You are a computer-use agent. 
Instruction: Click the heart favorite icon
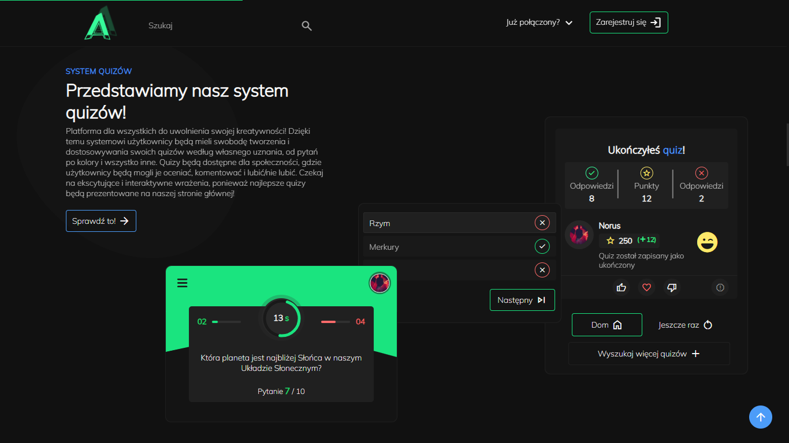[x=646, y=287]
